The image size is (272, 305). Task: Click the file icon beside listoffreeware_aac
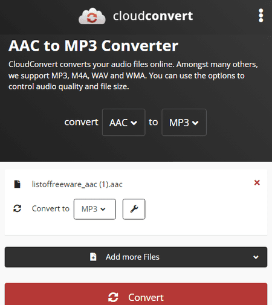[x=18, y=184]
